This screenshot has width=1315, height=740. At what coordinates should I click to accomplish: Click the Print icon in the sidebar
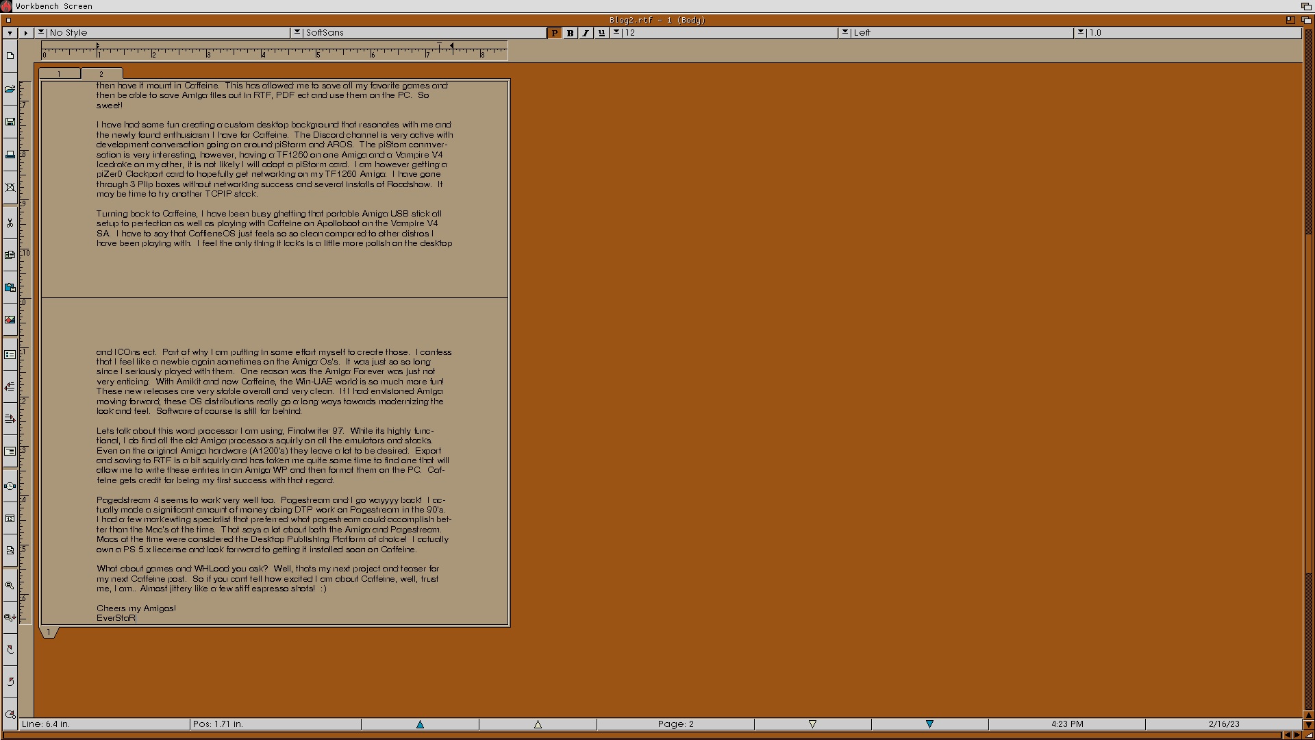pos(10,155)
